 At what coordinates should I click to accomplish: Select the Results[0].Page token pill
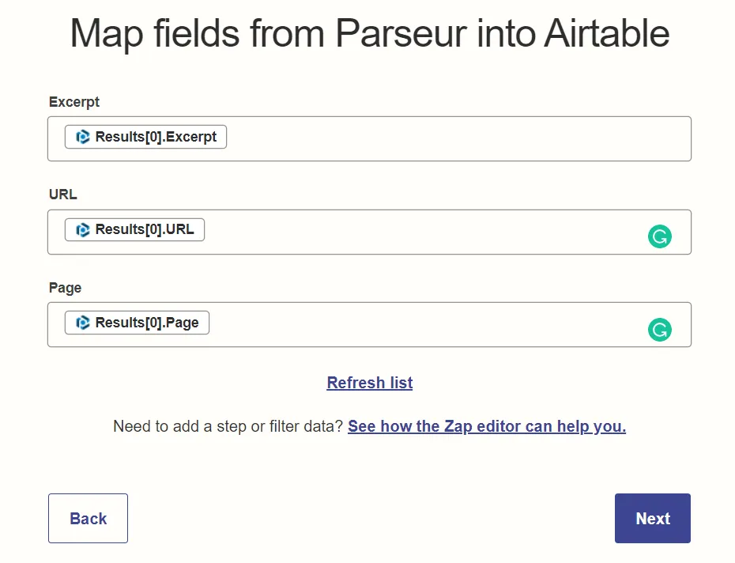click(136, 323)
